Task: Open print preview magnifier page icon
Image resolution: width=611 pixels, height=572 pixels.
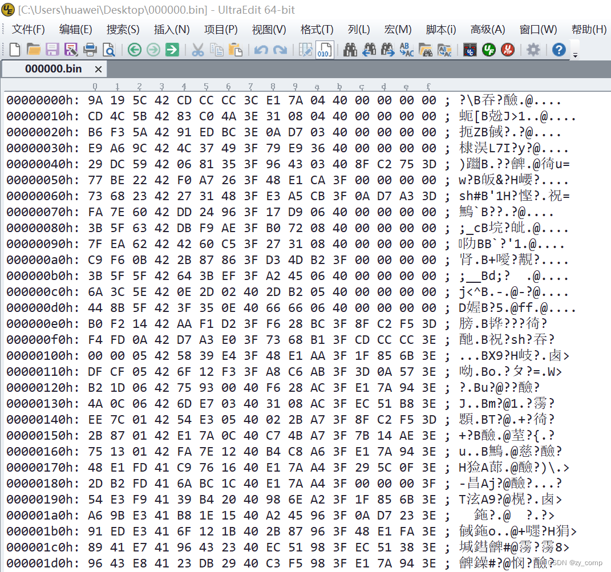Action: coord(109,50)
